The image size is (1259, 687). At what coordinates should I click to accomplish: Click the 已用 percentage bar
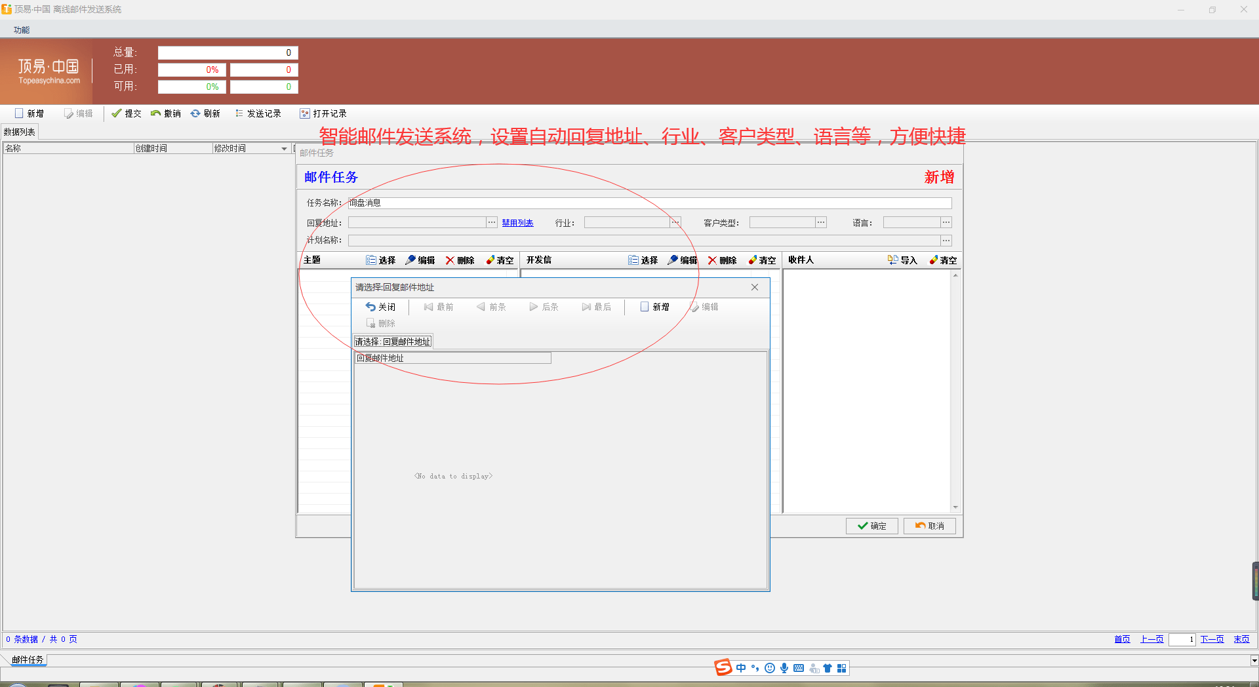[192, 69]
